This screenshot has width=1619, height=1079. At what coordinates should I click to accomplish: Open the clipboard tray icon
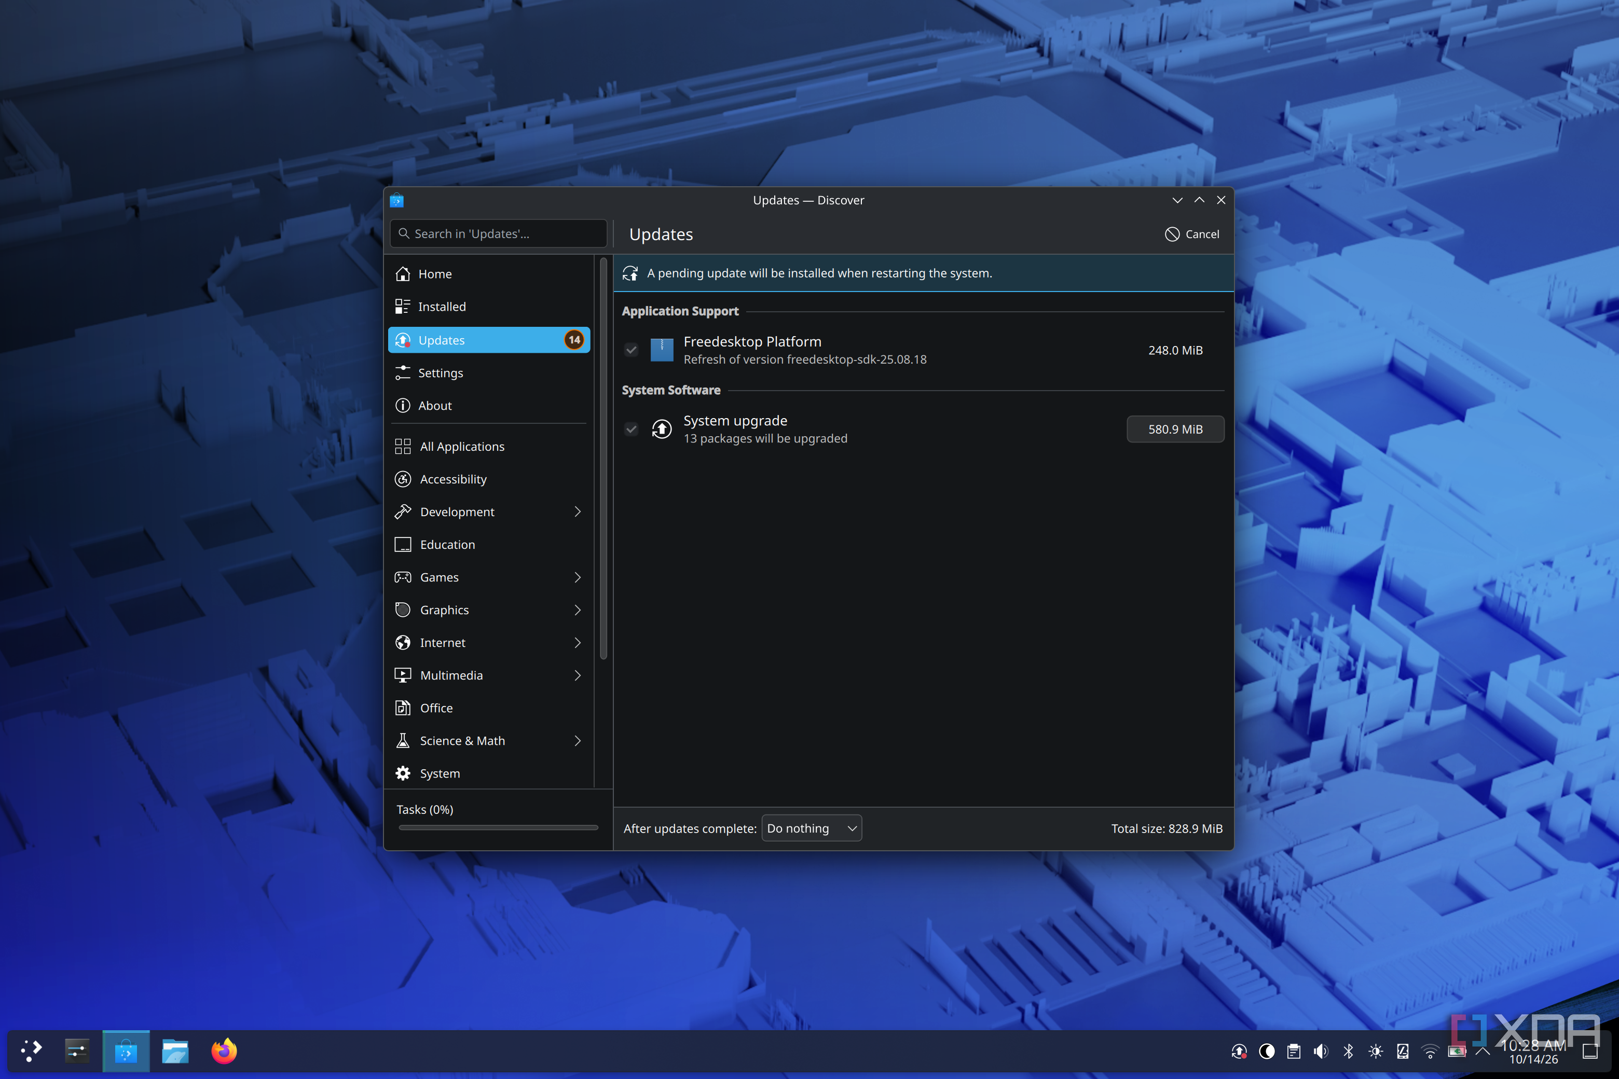(1294, 1052)
